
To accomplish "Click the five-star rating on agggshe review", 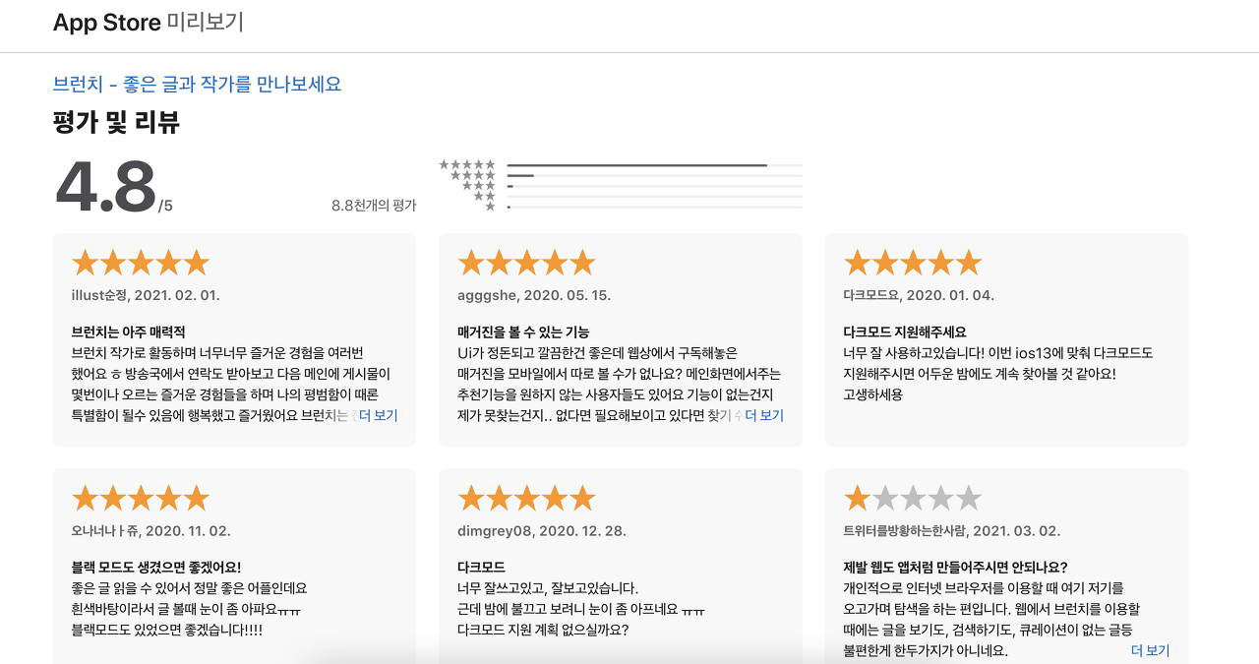I will pos(527,263).
